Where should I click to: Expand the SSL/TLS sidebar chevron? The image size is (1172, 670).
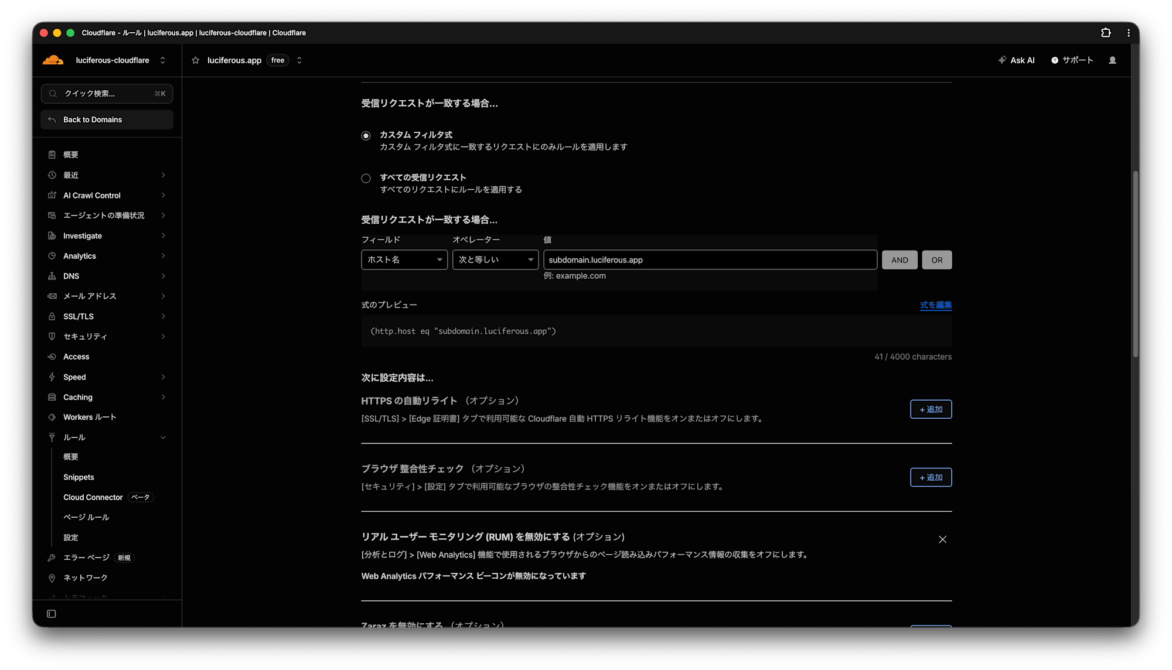pyautogui.click(x=163, y=316)
